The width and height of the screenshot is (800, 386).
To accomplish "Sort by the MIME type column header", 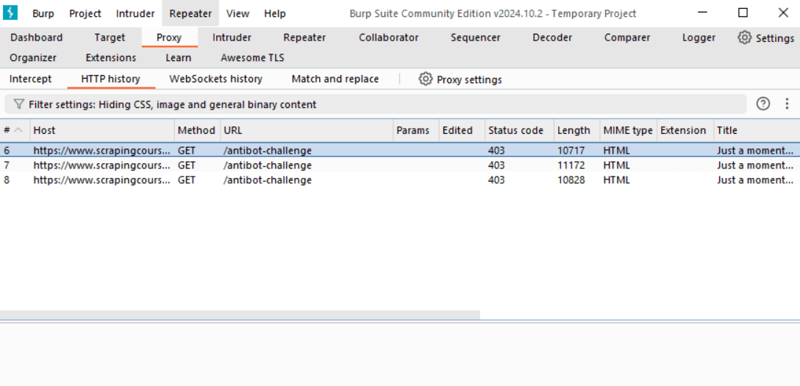I will (x=629, y=131).
